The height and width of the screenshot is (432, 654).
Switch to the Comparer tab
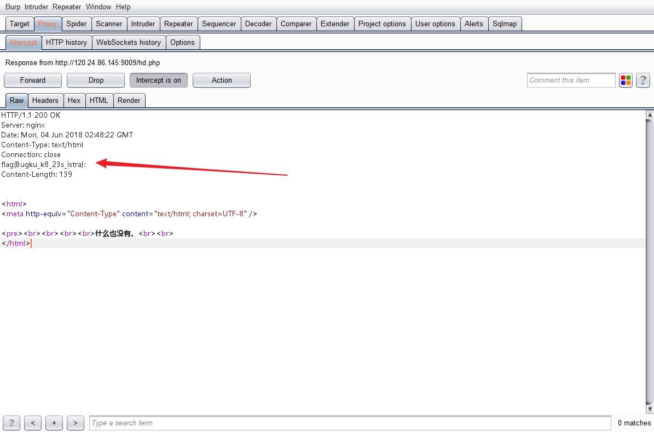coord(296,24)
